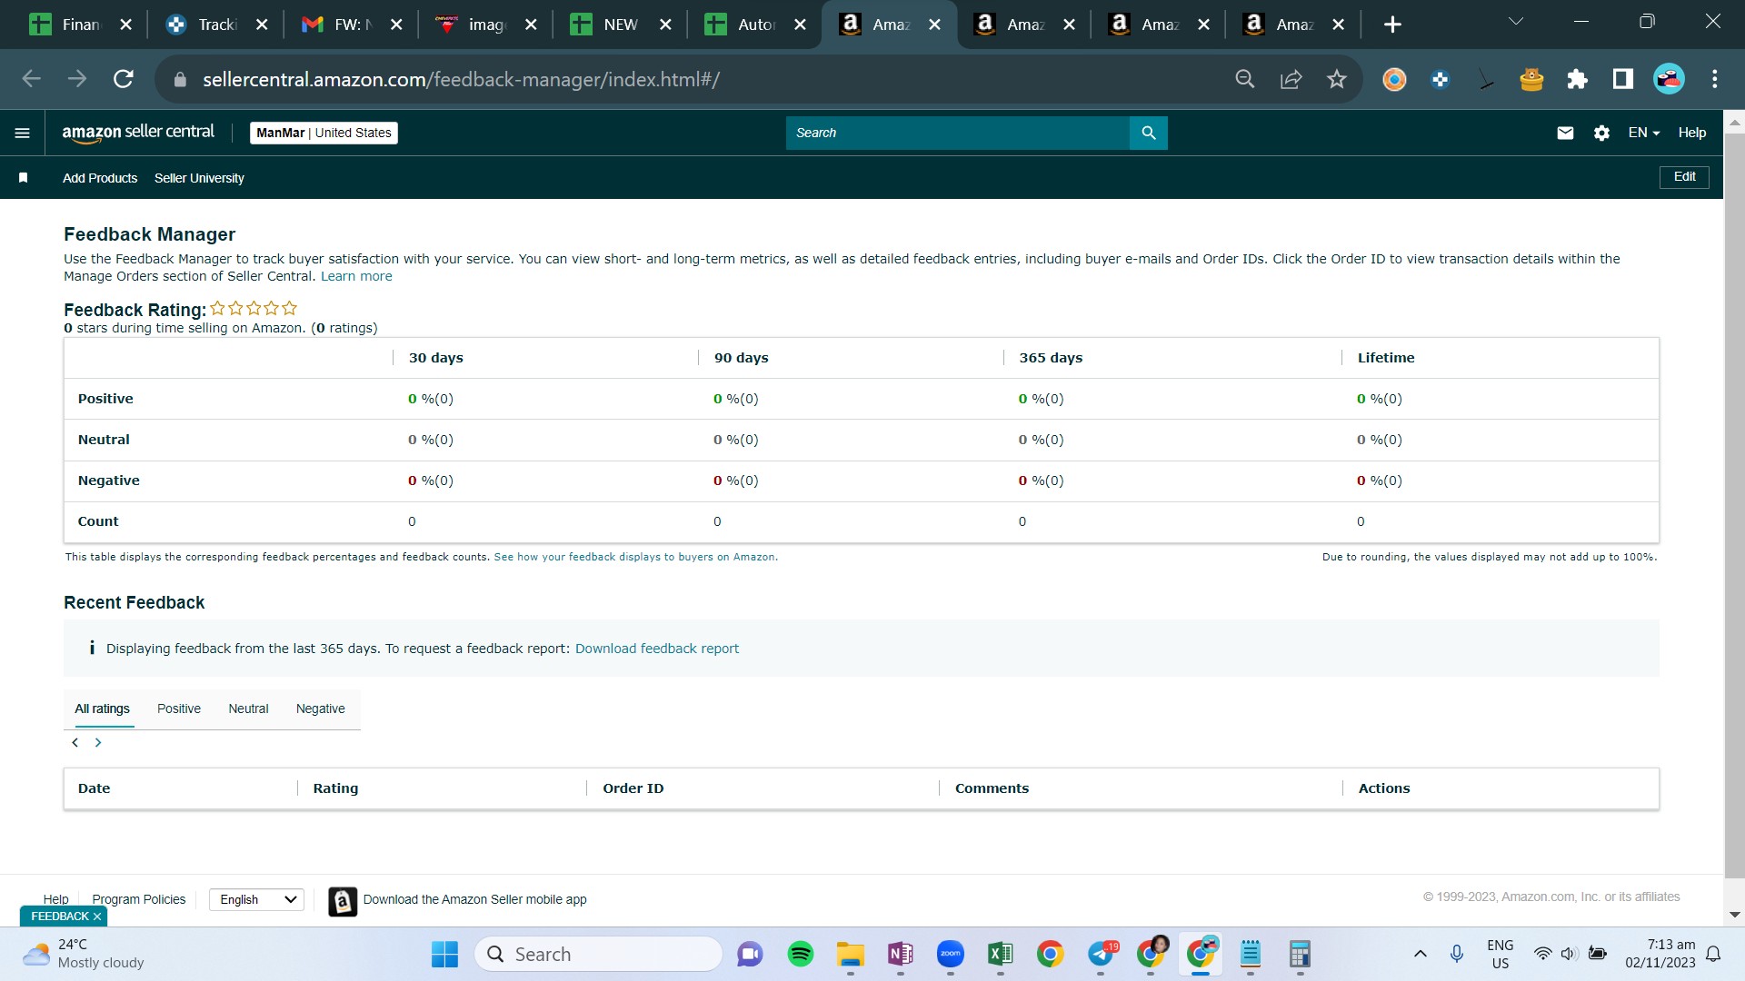Open the clock and date panel

click(1660, 954)
